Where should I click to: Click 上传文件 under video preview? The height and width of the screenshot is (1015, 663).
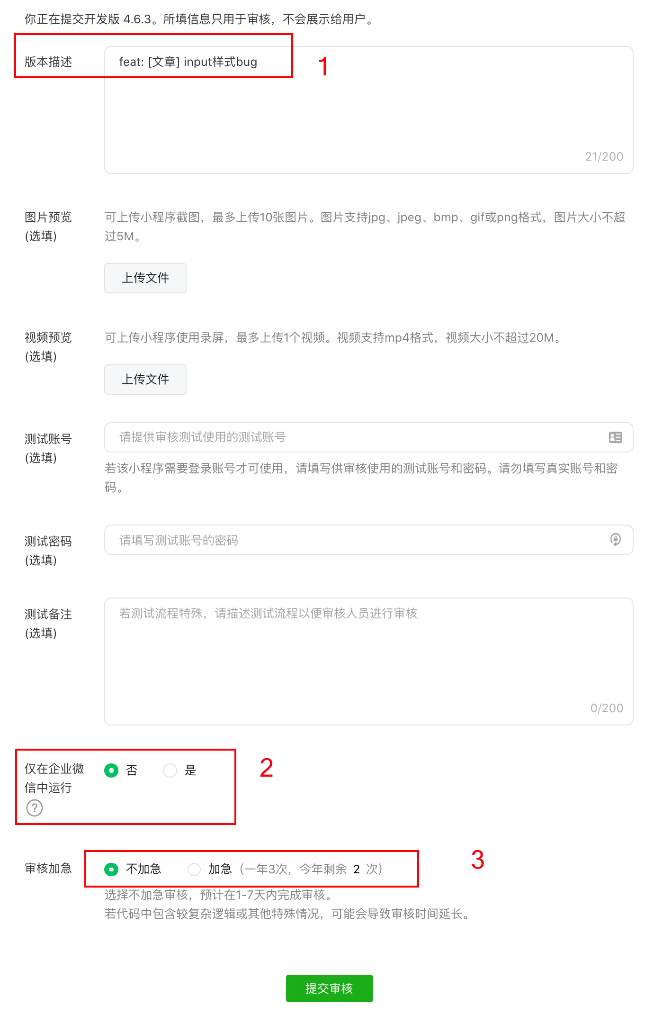(145, 380)
